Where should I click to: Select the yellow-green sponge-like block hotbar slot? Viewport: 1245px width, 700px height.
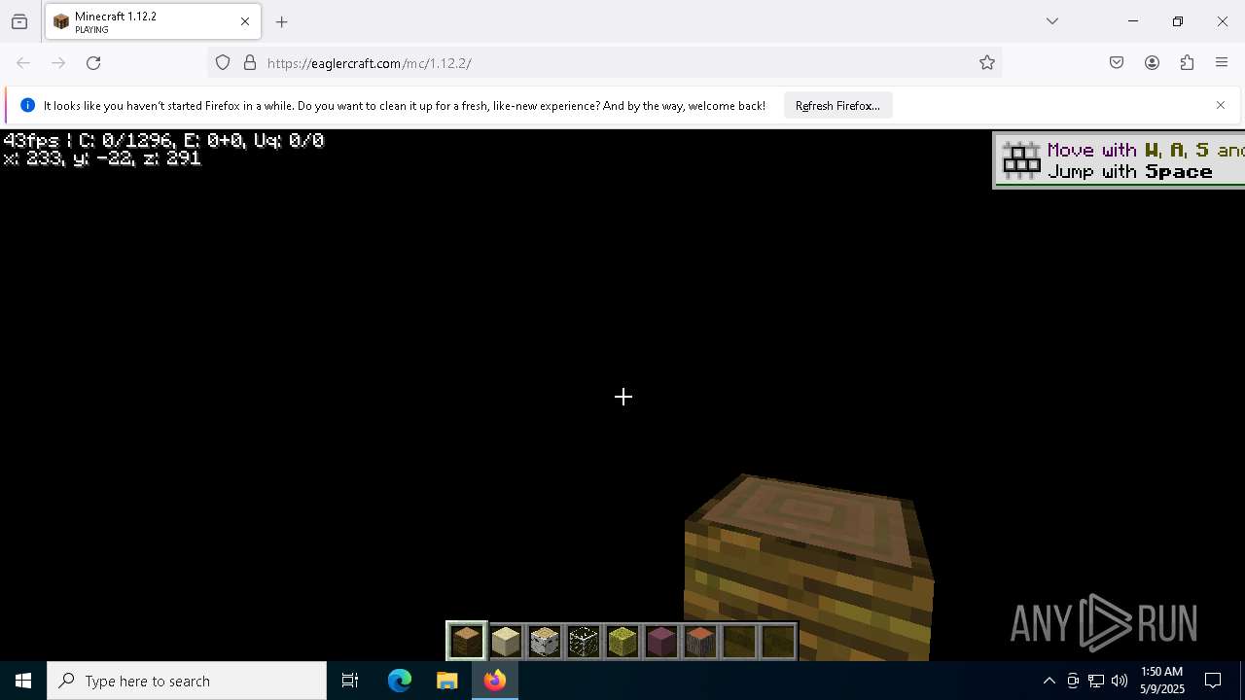point(622,642)
